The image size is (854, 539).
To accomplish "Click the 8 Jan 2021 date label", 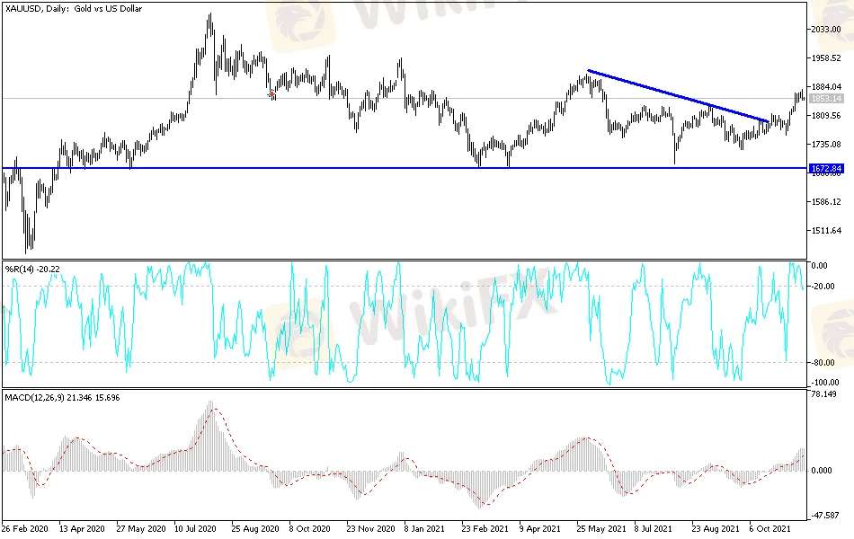I will [x=424, y=528].
